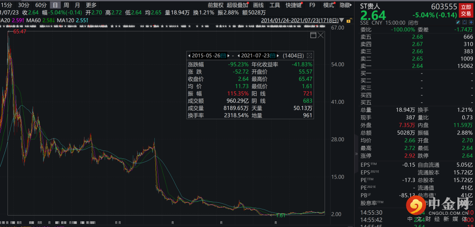Select 前复权 price adjustment
475x227 pixels.
click(x=216, y=5)
